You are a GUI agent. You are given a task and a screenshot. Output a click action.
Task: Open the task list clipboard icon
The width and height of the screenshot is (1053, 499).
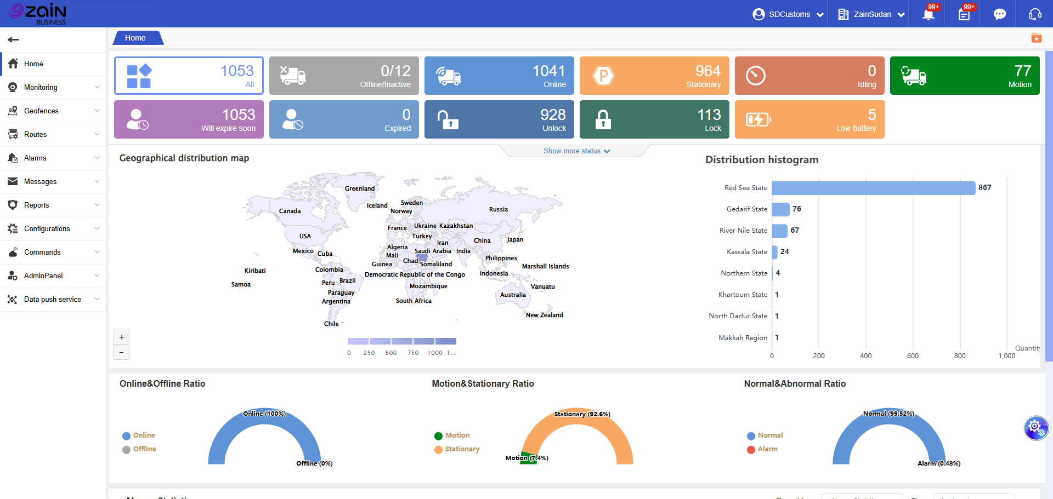964,15
